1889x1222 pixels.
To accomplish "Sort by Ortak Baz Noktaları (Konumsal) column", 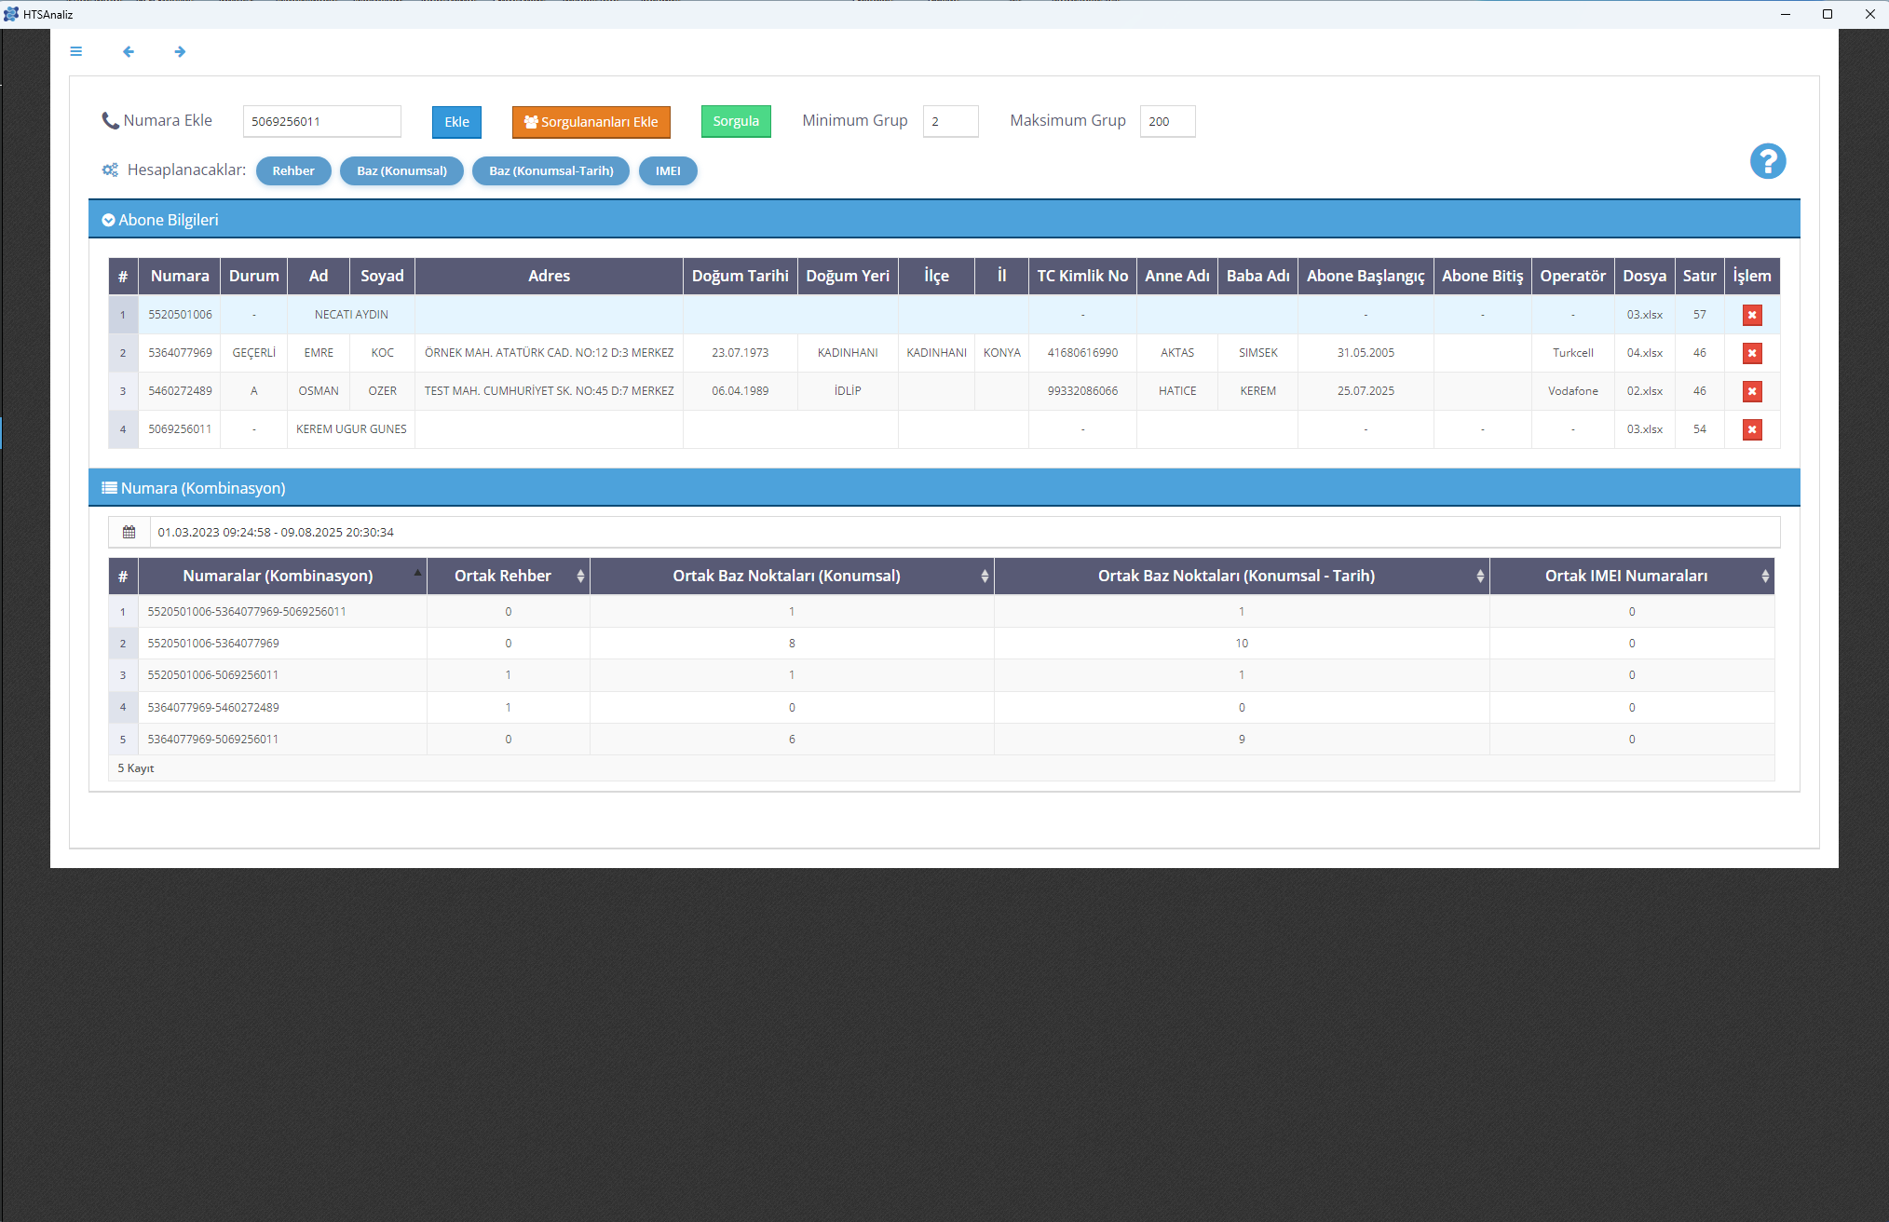I will pos(792,576).
